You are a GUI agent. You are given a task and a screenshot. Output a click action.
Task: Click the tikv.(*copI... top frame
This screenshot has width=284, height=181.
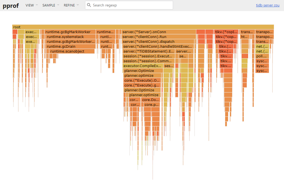tap(226, 32)
